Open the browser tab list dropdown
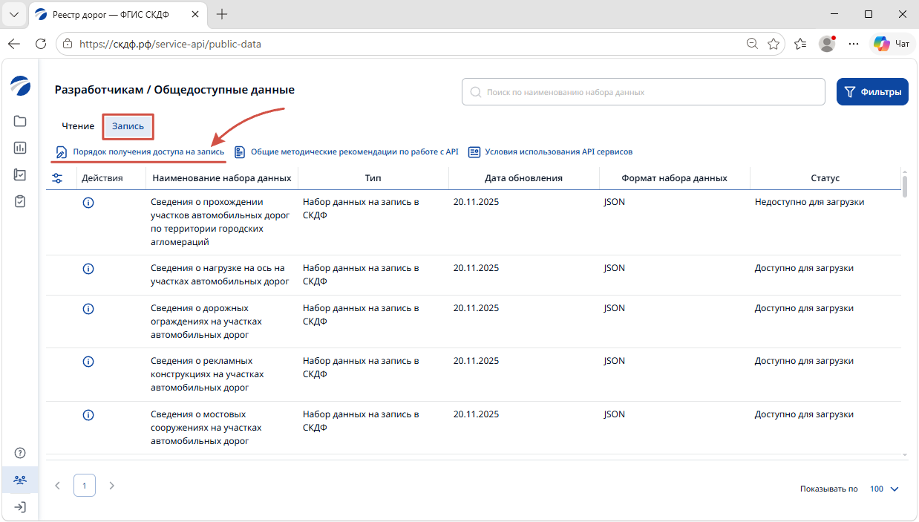 coord(14,14)
